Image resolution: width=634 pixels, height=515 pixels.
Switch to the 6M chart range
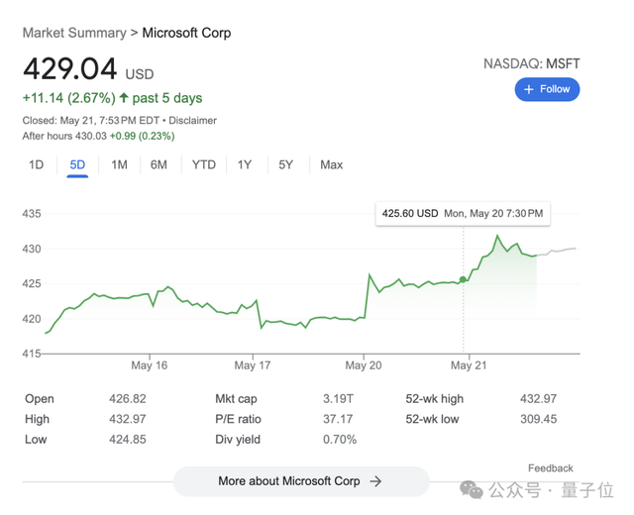(158, 164)
